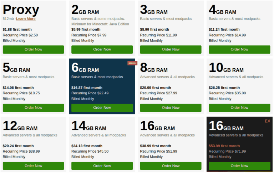Click Basic servers & some modpacks text

point(98,19)
